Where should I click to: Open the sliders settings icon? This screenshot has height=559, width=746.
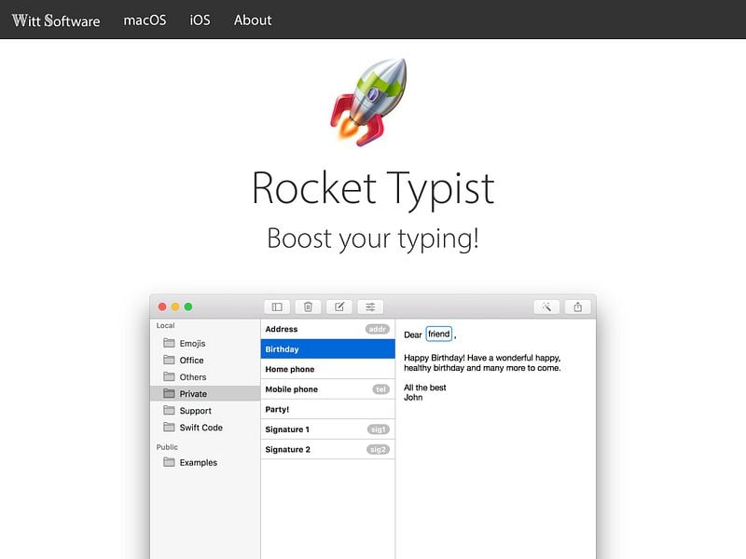tap(370, 307)
